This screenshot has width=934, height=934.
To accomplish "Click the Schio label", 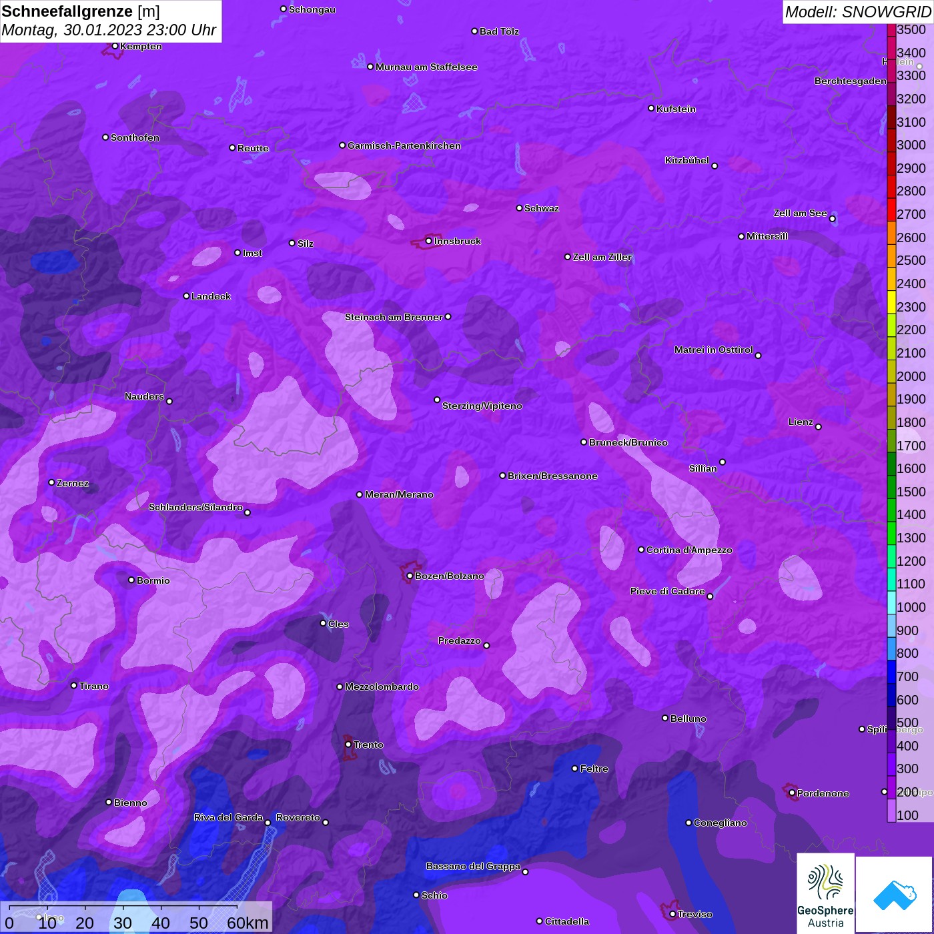I will 434,895.
